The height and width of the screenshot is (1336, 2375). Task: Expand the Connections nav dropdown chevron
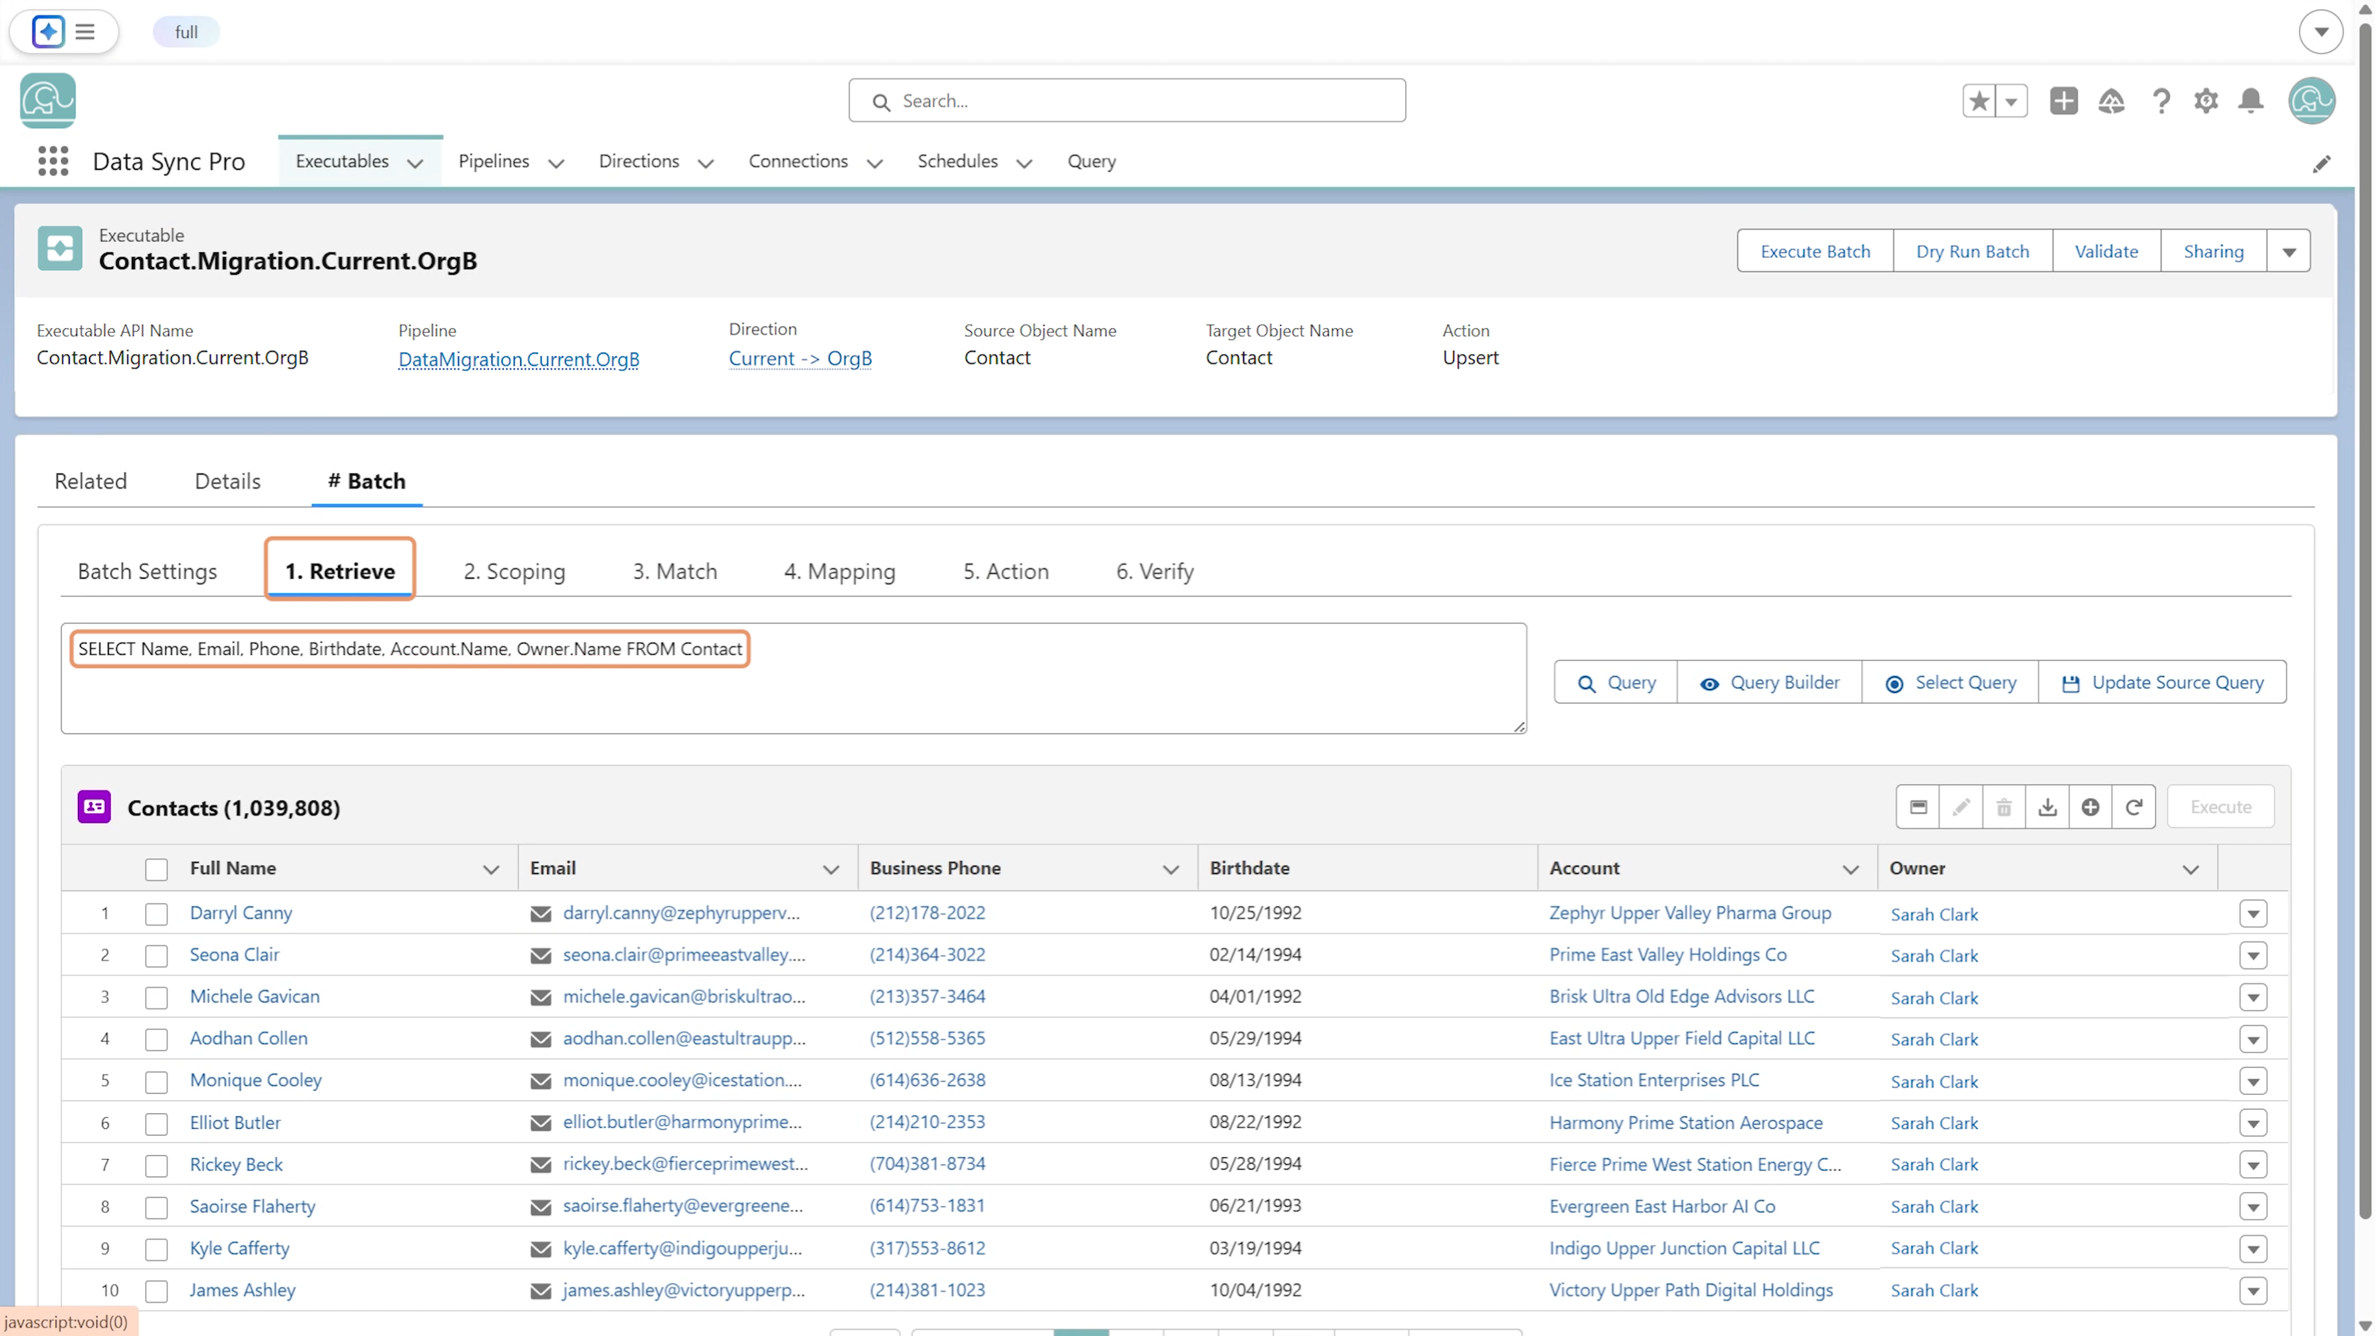click(875, 163)
